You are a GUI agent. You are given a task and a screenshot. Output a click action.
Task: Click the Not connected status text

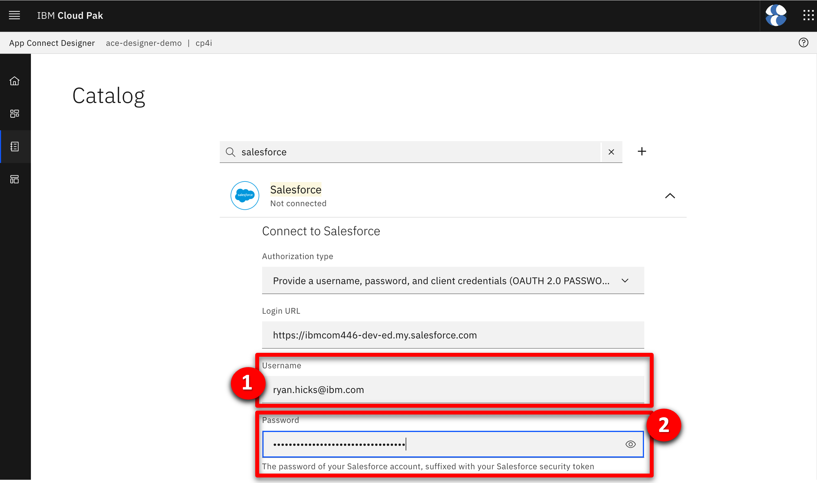pyautogui.click(x=298, y=204)
